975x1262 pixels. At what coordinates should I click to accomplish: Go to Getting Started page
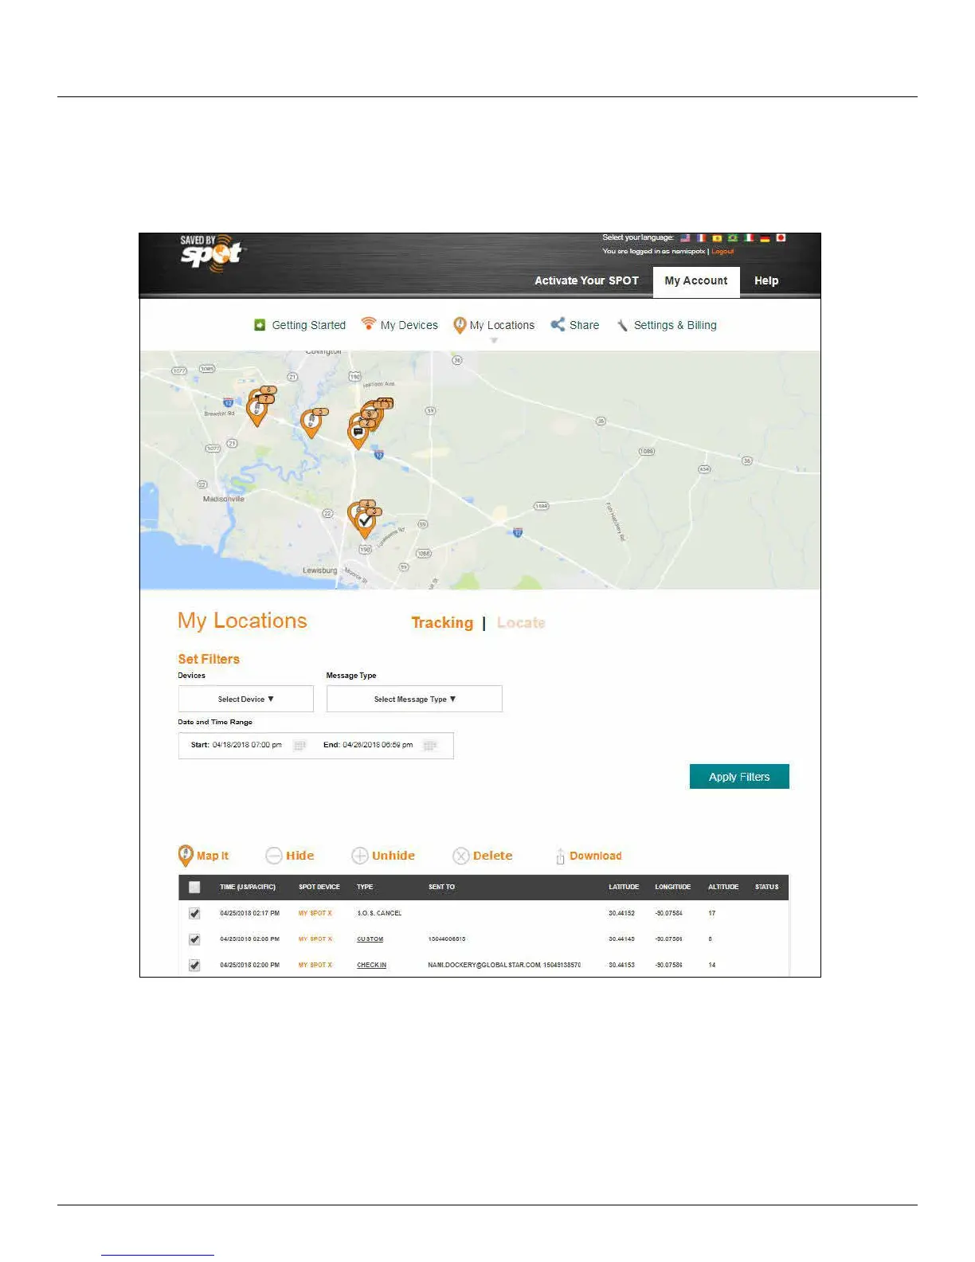coord(309,325)
